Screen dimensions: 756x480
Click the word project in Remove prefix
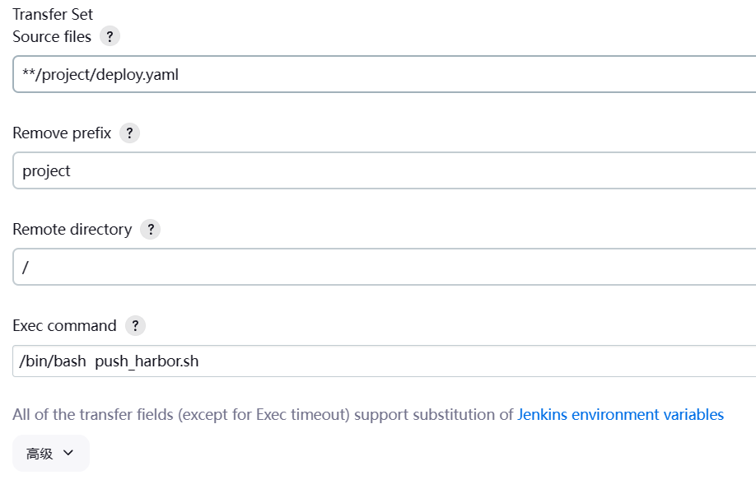(x=46, y=170)
